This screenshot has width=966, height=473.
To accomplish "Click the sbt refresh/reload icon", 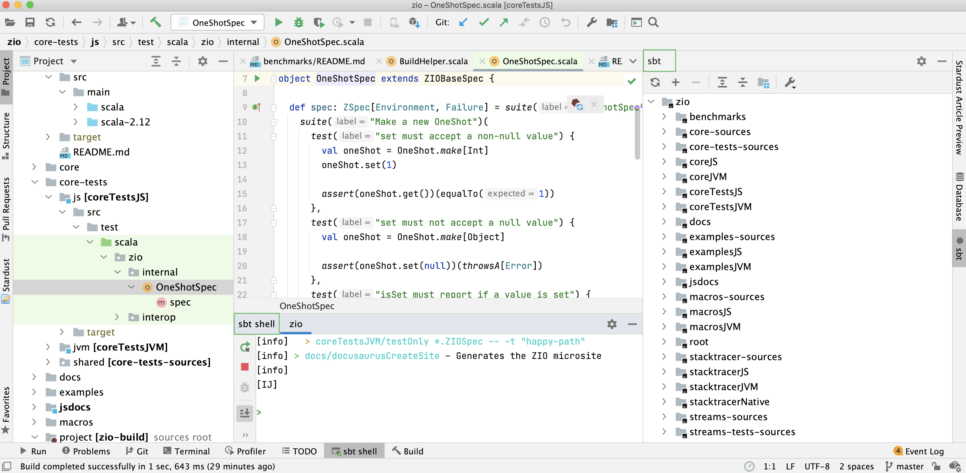I will point(655,83).
